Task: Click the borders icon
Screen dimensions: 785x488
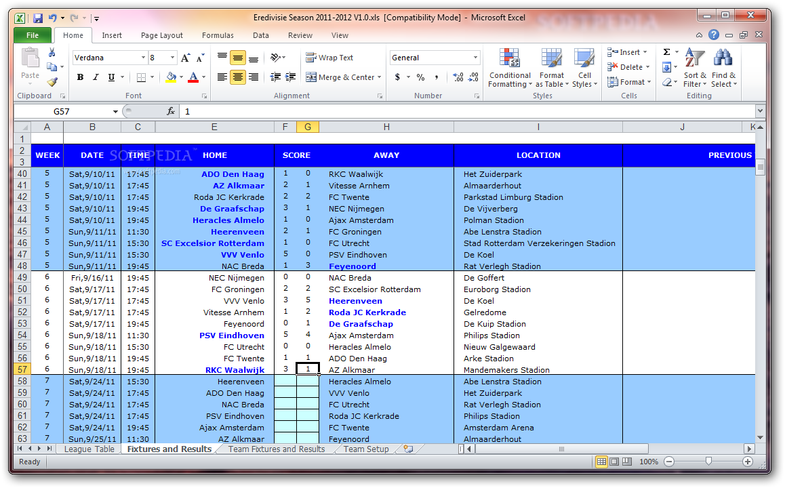Action: (141, 77)
